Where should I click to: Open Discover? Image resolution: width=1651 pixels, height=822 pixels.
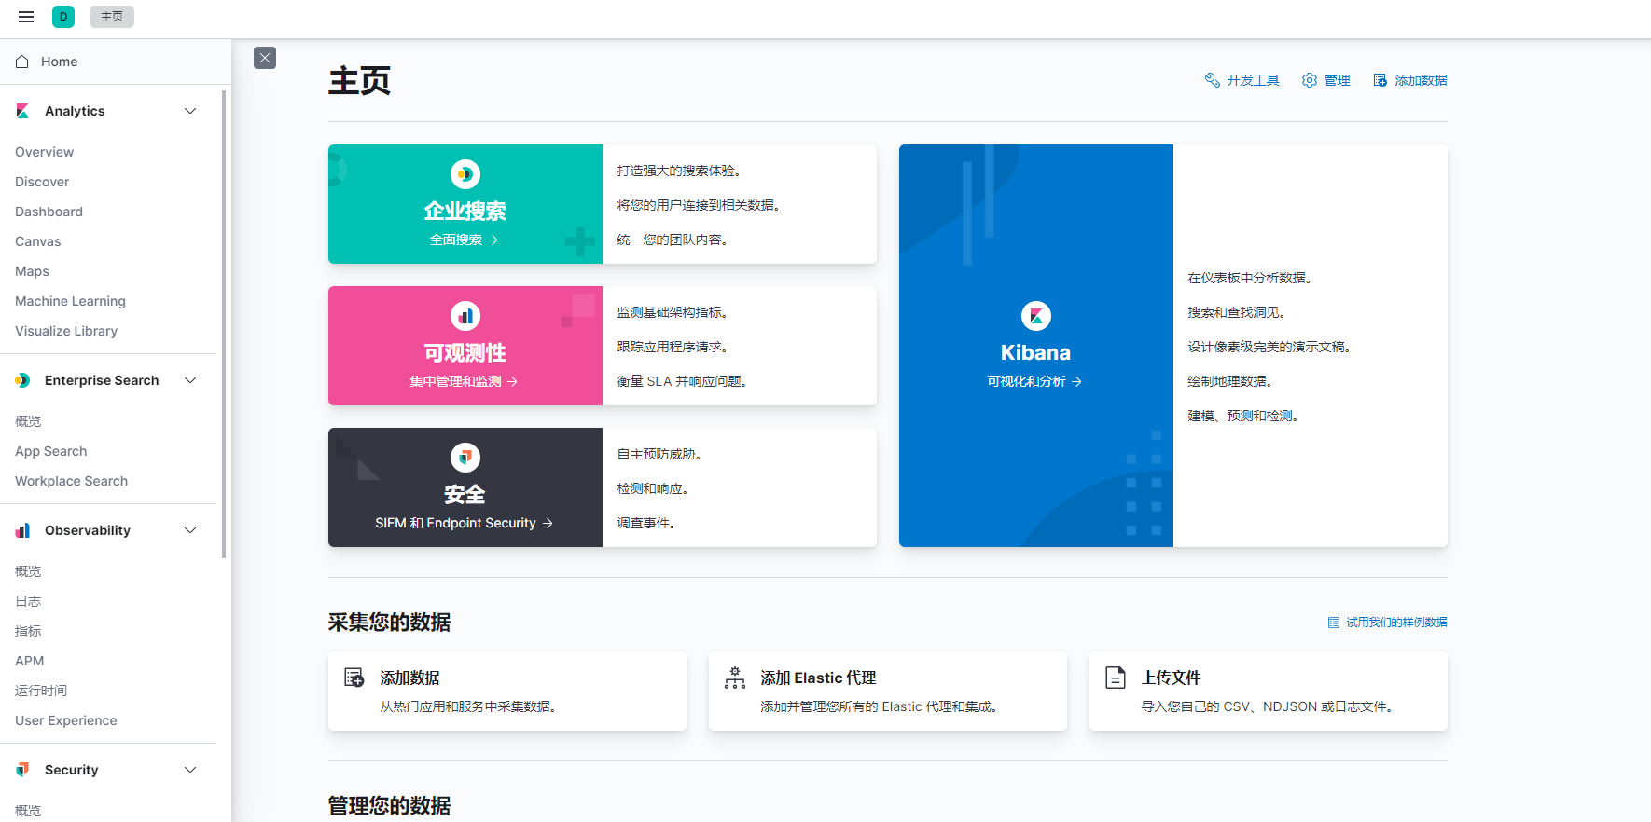pyautogui.click(x=42, y=182)
